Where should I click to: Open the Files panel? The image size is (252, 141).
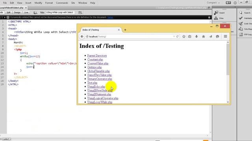(219, 18)
